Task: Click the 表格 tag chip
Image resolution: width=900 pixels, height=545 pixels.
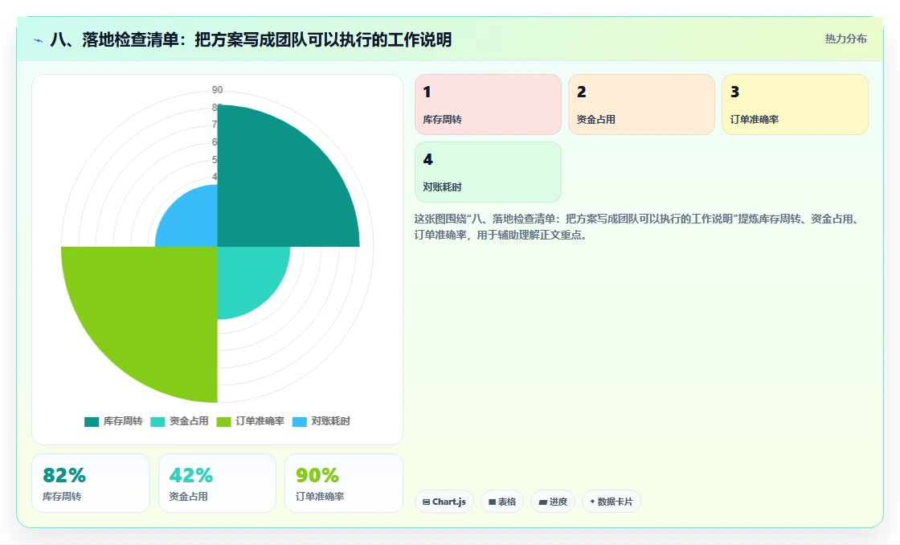Action: coord(502,502)
